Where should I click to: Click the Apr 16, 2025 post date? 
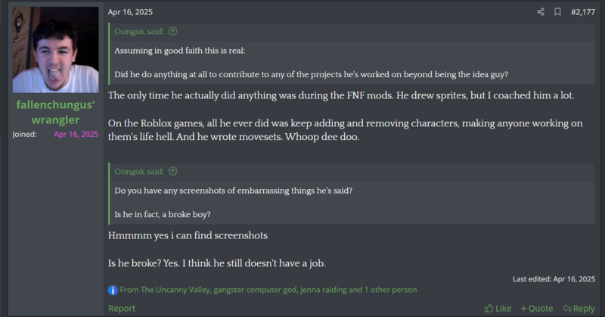click(130, 12)
